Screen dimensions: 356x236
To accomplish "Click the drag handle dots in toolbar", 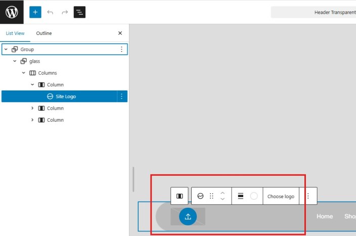I will 211,196.
